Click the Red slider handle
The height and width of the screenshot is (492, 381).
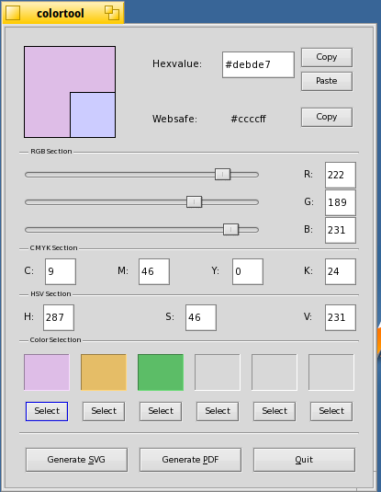(x=222, y=175)
